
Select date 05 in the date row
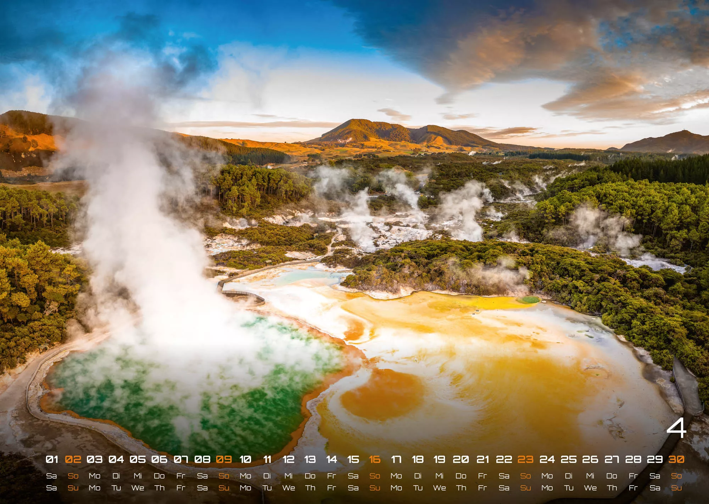[x=138, y=460]
